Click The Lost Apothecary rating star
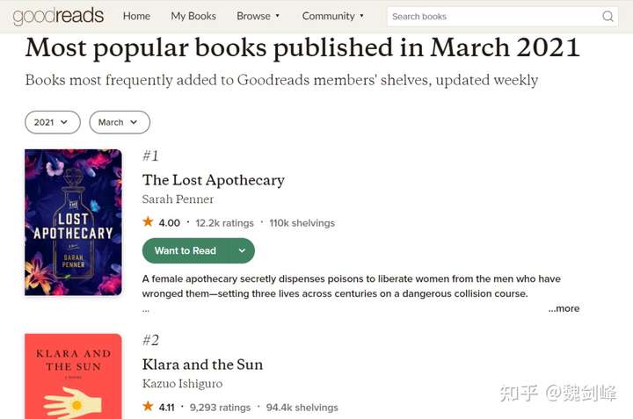This screenshot has width=633, height=419. pos(148,222)
